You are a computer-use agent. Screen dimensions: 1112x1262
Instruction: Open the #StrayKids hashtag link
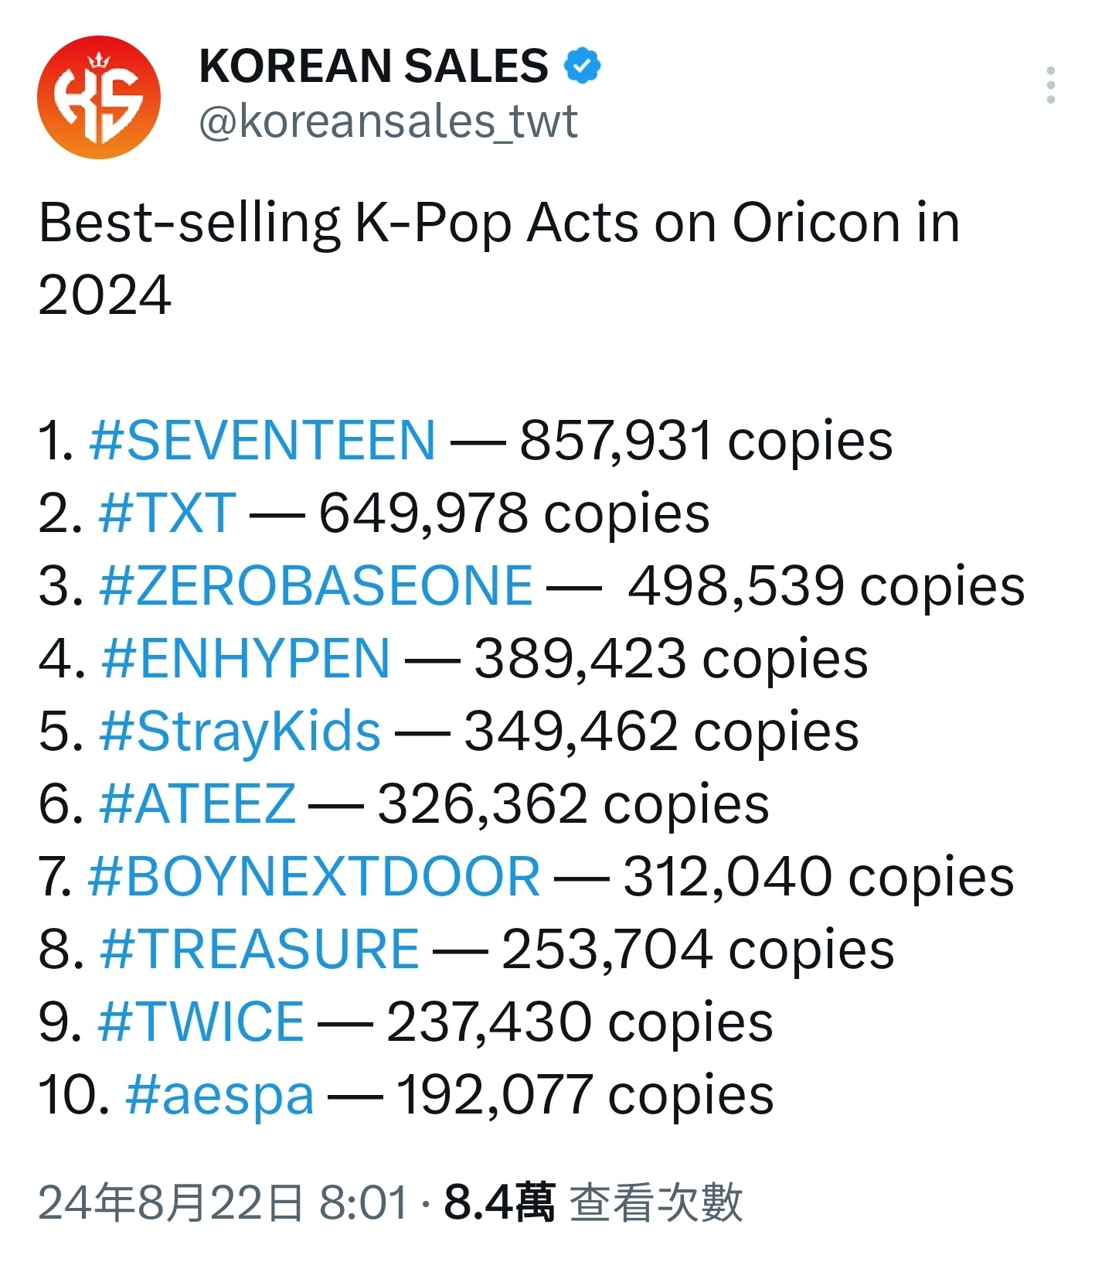(x=240, y=732)
